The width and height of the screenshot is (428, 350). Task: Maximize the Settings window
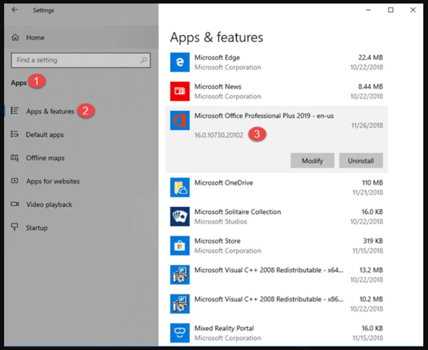pos(391,10)
